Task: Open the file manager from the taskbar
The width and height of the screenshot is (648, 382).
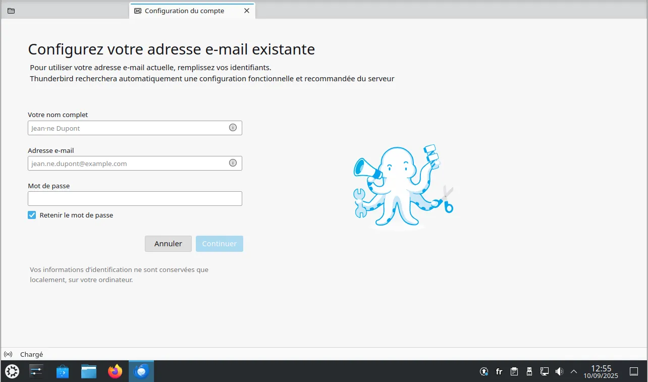Action: pyautogui.click(x=89, y=372)
